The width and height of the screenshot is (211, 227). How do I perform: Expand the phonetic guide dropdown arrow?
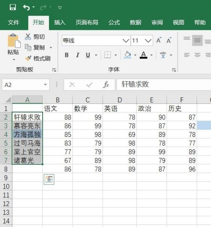click(x=171, y=55)
